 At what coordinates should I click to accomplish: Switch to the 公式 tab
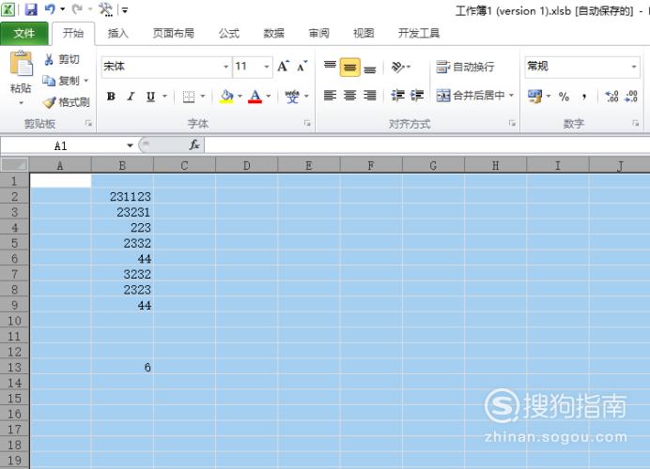(x=229, y=33)
